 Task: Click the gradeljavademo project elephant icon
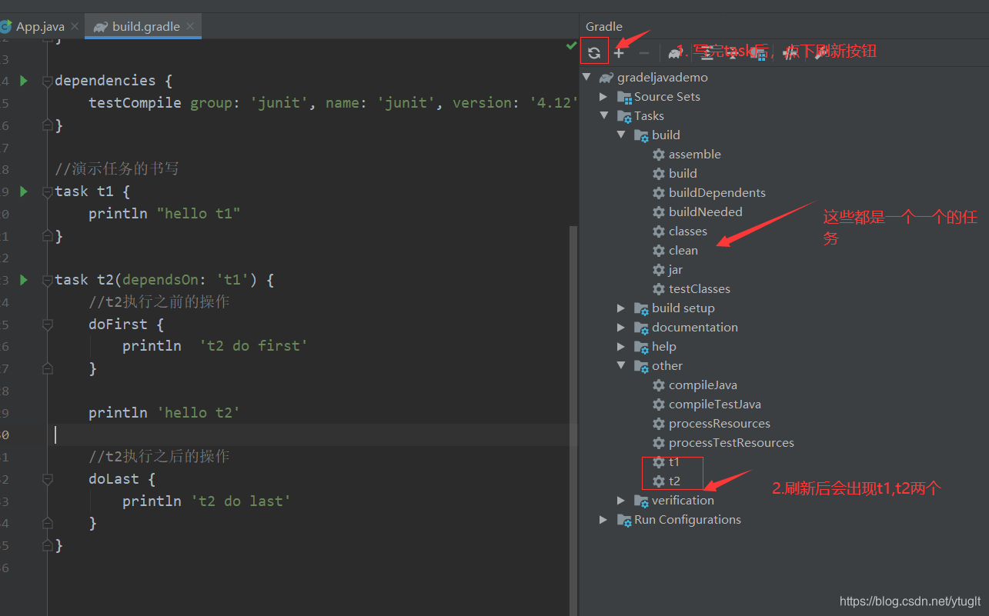[x=606, y=77]
